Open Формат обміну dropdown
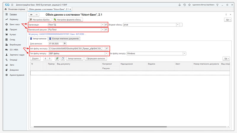 click(x=178, y=25)
